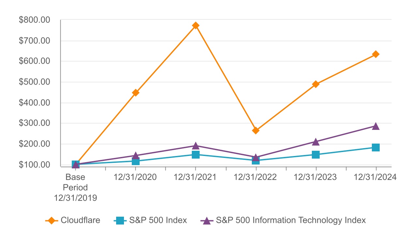Click the "S&P 500 Information Technology Index" legend label
411x248 pixels.
pos(291,220)
